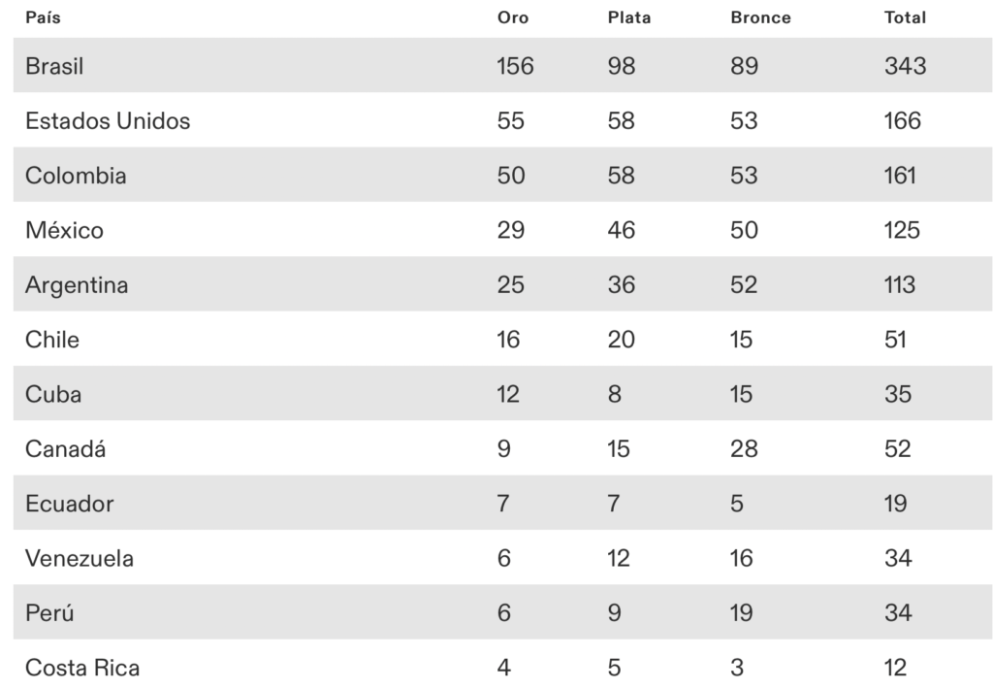Click the Plata column header
This screenshot has height=689, width=993.
click(x=628, y=17)
